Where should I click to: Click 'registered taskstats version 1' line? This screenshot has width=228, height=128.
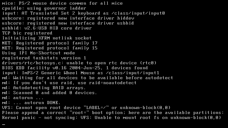point(44,58)
